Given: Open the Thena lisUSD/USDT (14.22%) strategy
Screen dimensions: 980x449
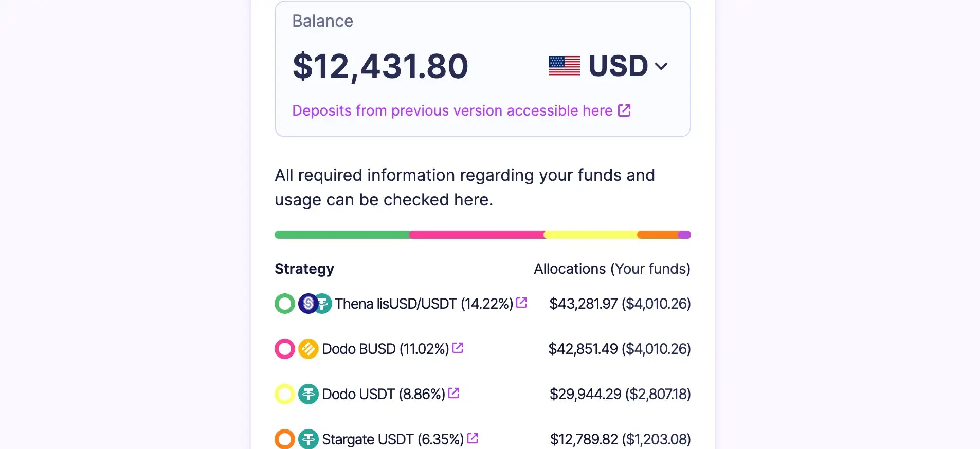Looking at the screenshot, I should pyautogui.click(x=424, y=304).
